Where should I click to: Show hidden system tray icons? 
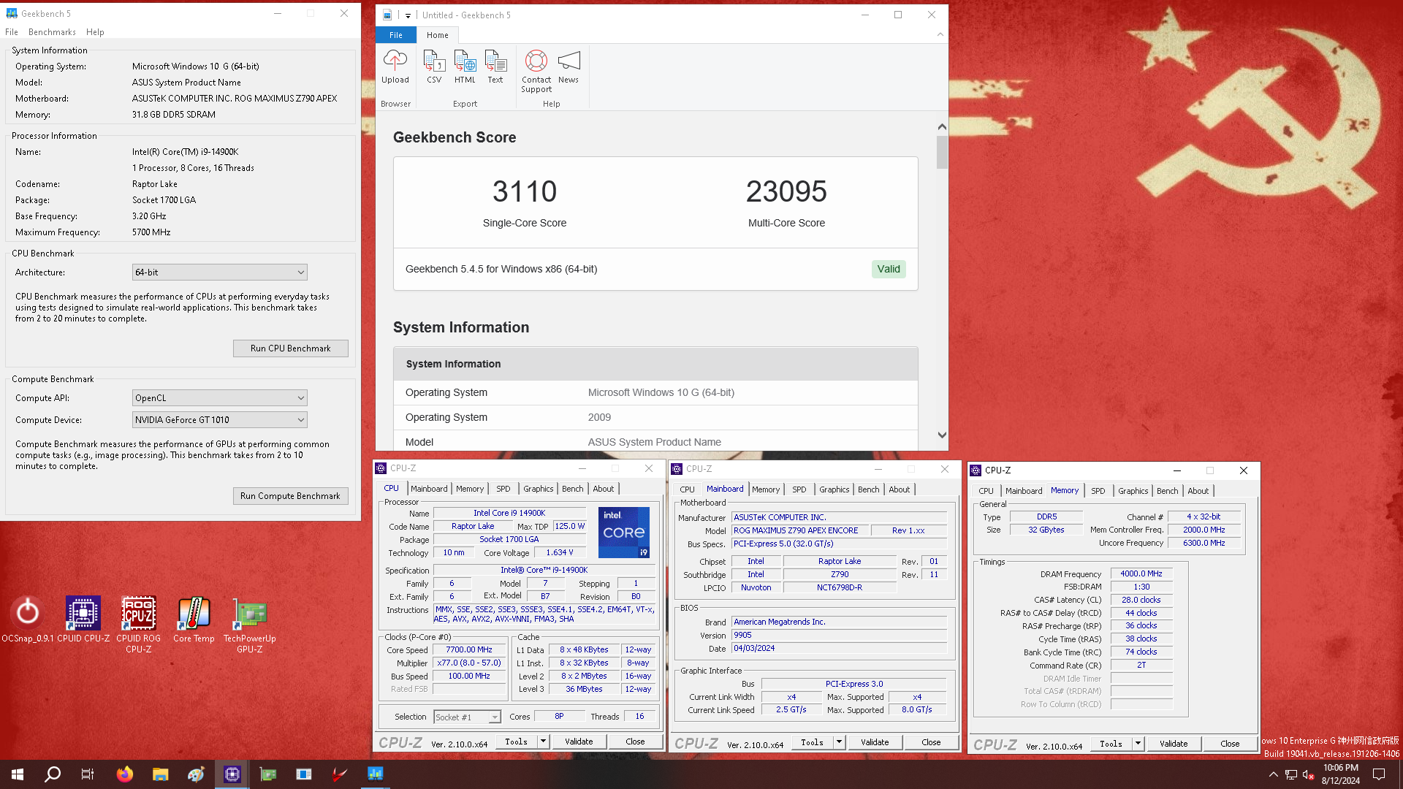click(1274, 774)
